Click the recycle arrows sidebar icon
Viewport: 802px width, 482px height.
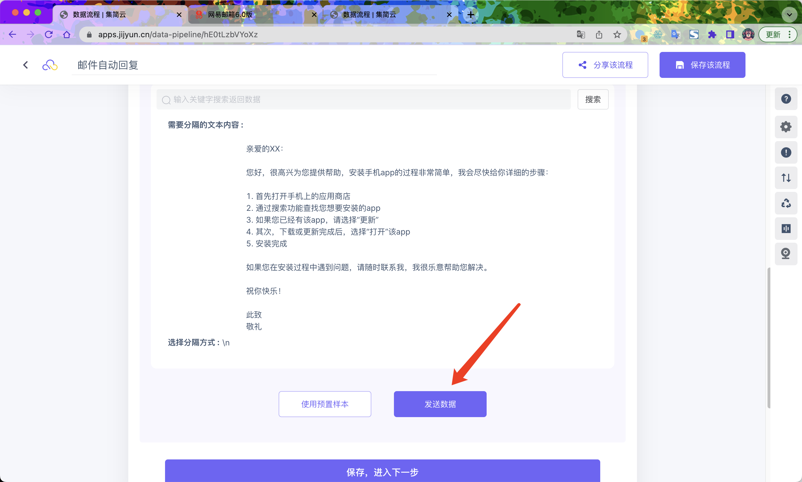pos(786,203)
